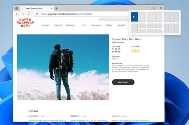The image size is (189, 125).
Task: Click the Chris 1997 review name
Action: click(x=116, y=116)
